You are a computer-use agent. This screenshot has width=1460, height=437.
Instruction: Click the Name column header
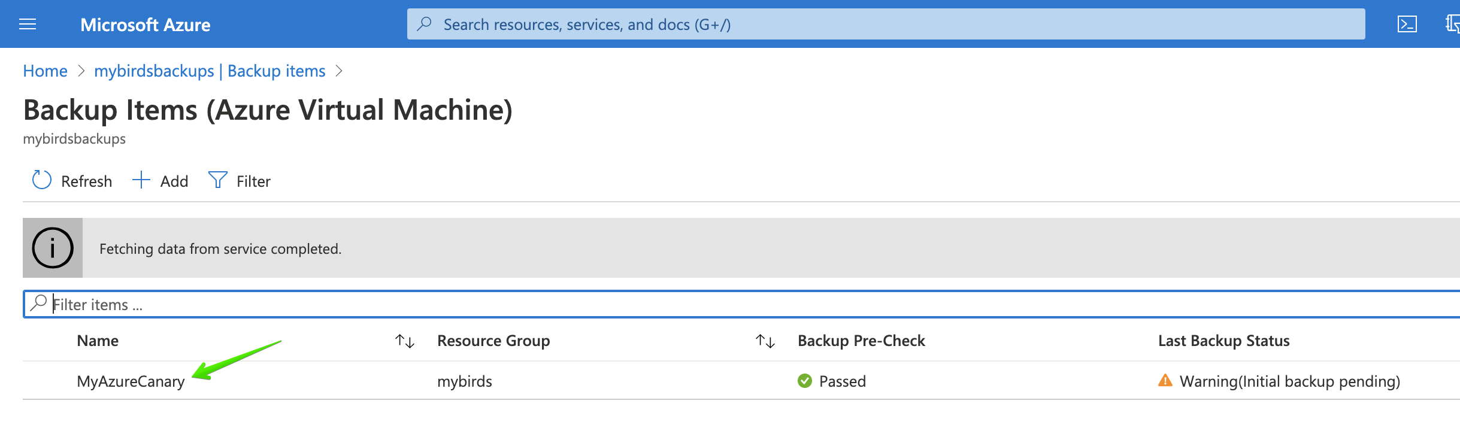(98, 341)
